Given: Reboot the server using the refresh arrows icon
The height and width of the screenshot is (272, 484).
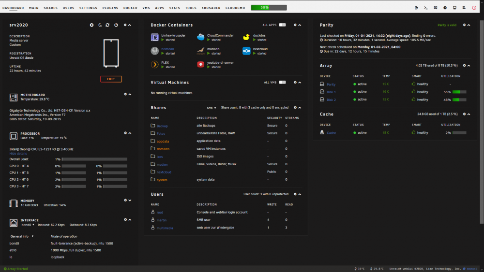Looking at the screenshot, I should (x=107, y=25).
